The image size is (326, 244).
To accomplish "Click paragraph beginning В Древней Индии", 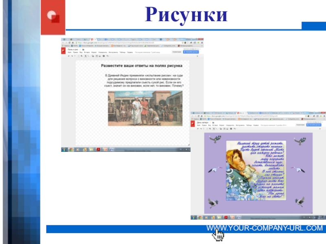I will coord(144,81).
